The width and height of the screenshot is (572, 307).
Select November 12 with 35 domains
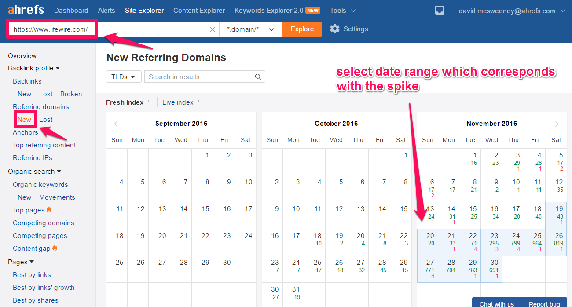coord(556,189)
